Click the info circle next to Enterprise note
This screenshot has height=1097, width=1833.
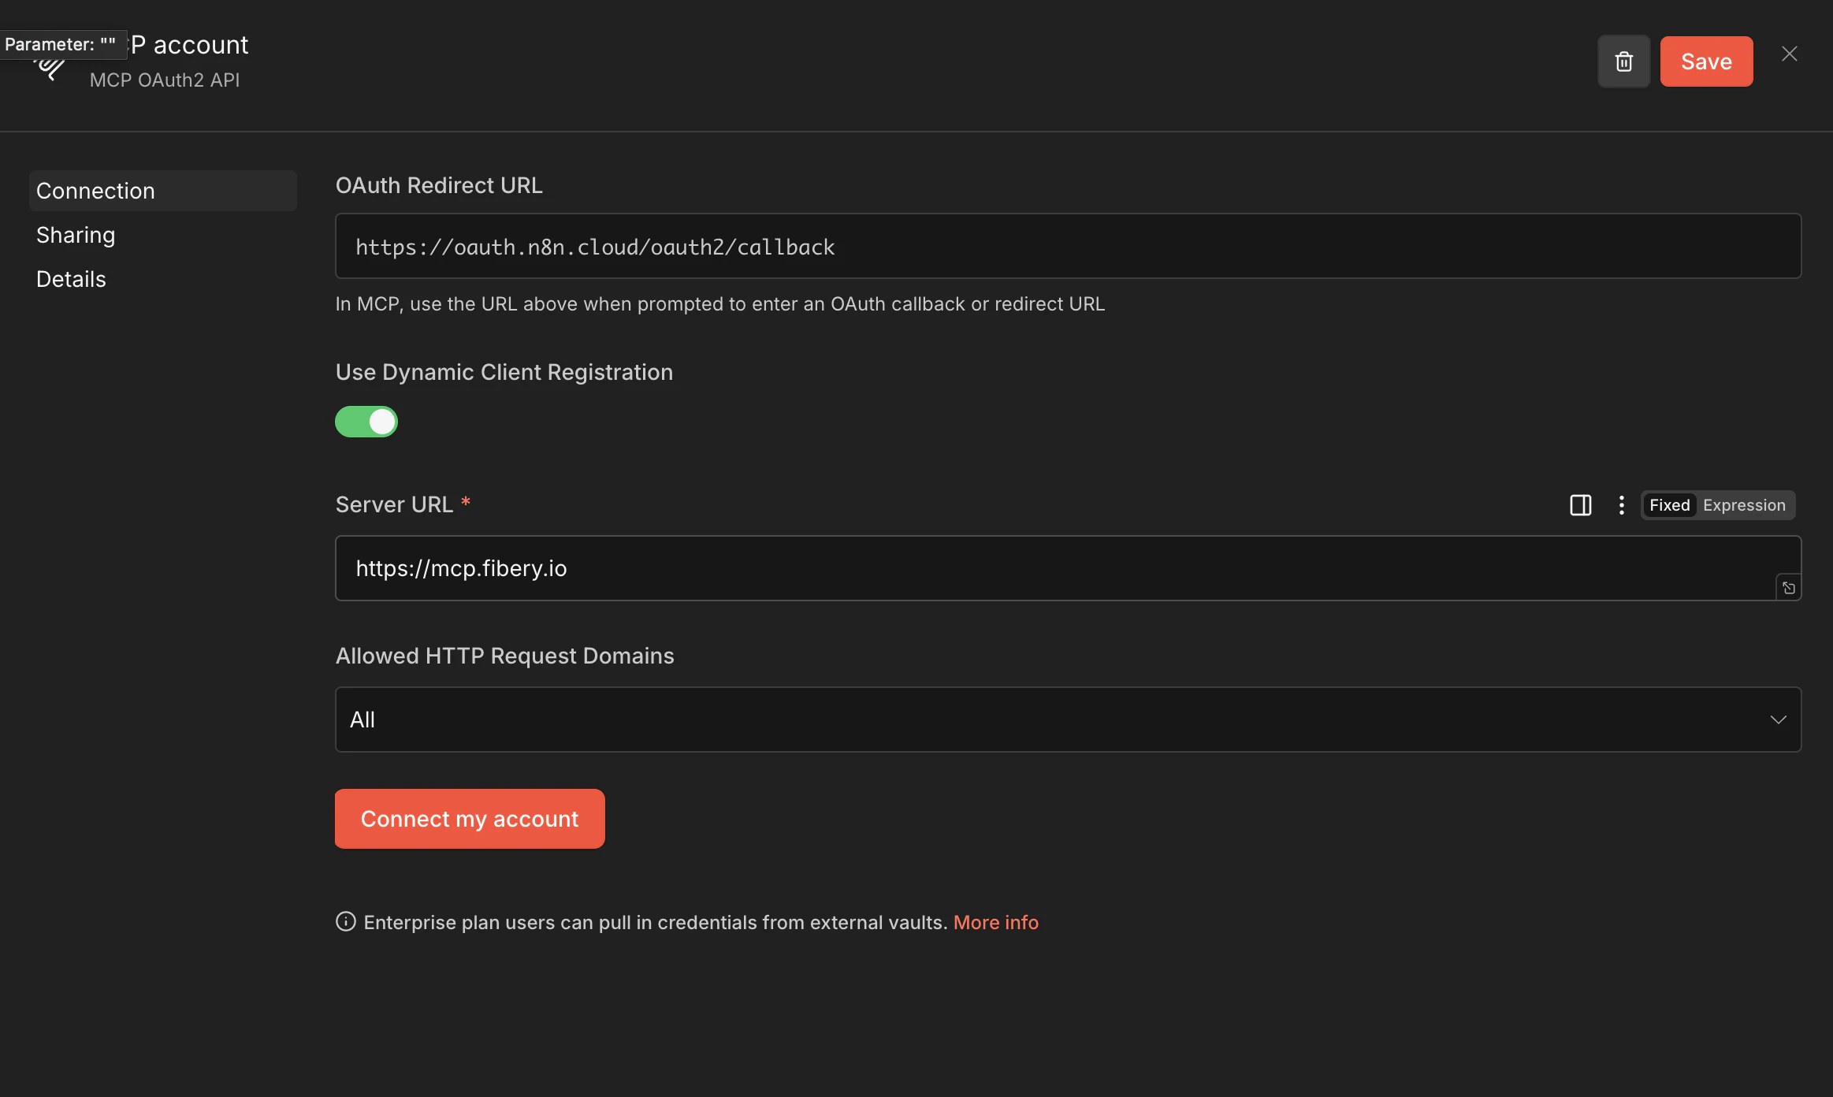(x=345, y=922)
